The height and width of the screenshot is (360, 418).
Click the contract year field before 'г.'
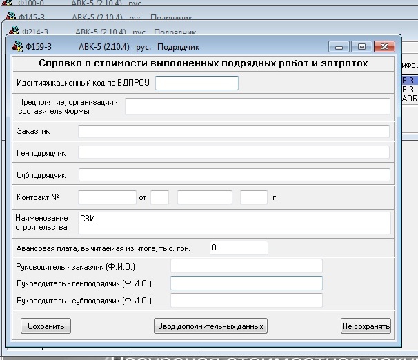[x=253, y=198]
